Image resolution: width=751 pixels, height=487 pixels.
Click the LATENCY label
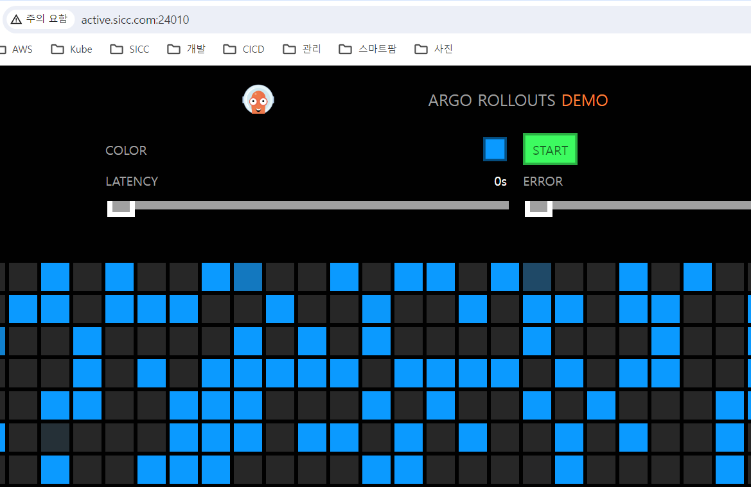point(132,181)
